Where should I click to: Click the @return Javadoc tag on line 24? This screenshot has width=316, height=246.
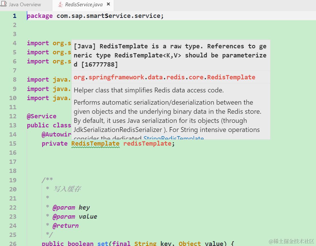pyautogui.click(x=65, y=226)
